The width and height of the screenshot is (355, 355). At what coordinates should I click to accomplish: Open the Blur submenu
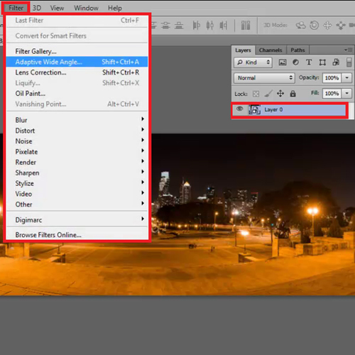[x=77, y=120]
